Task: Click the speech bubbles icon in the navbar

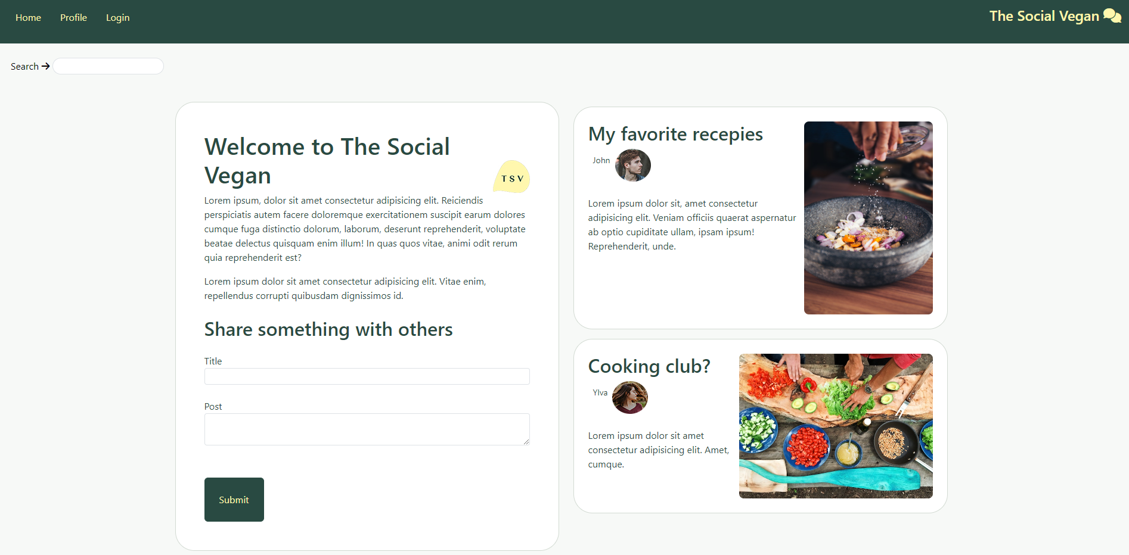Action: [1114, 15]
